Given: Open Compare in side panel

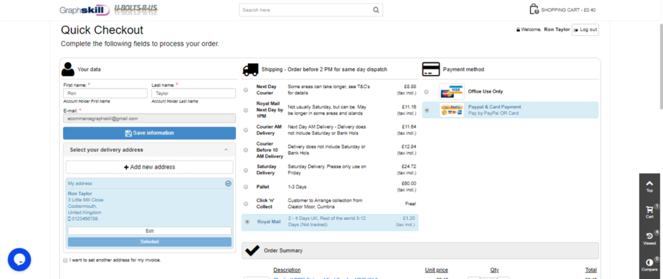Looking at the screenshot, I should tap(650, 264).
